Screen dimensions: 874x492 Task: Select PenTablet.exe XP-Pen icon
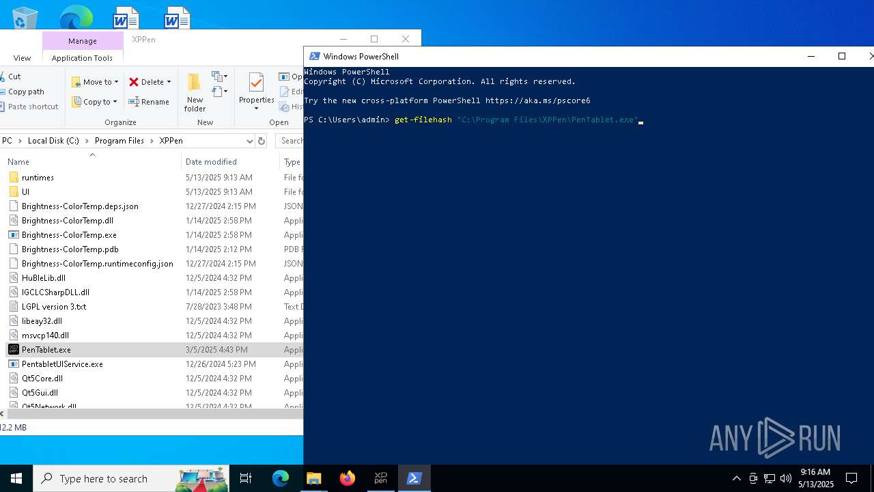tap(14, 350)
